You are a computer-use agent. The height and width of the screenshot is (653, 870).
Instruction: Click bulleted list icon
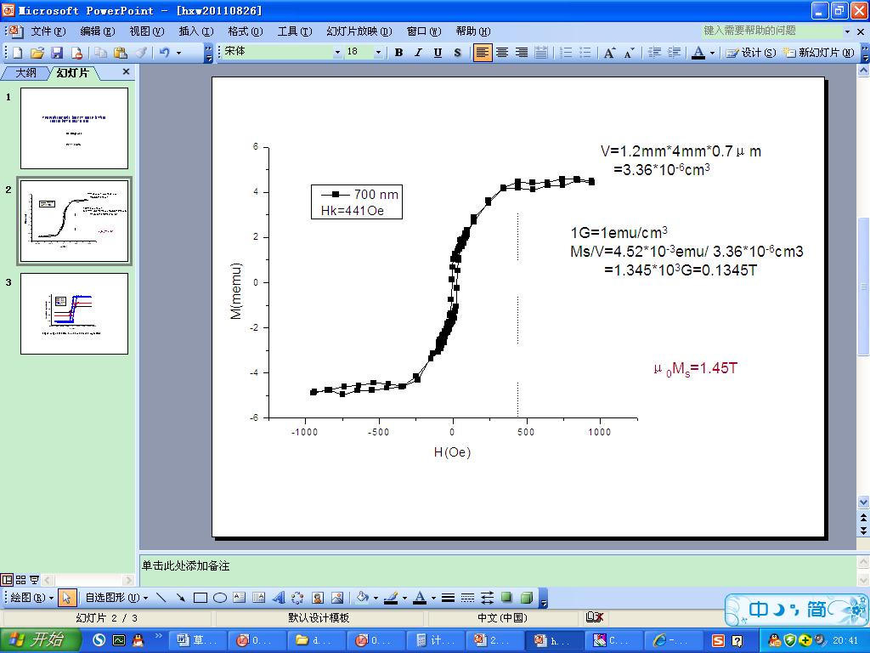point(585,53)
